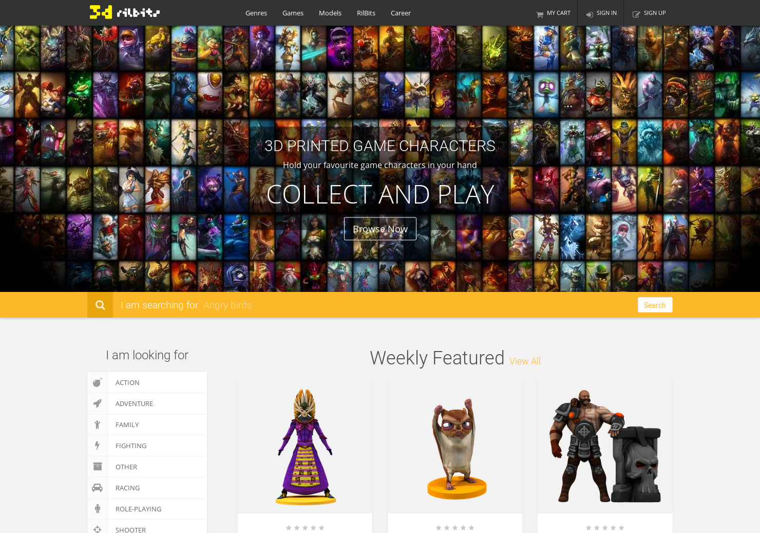Screen dimensions: 760x533
Task: Select the Fighting lightning bolt icon
Action: pyautogui.click(x=97, y=446)
